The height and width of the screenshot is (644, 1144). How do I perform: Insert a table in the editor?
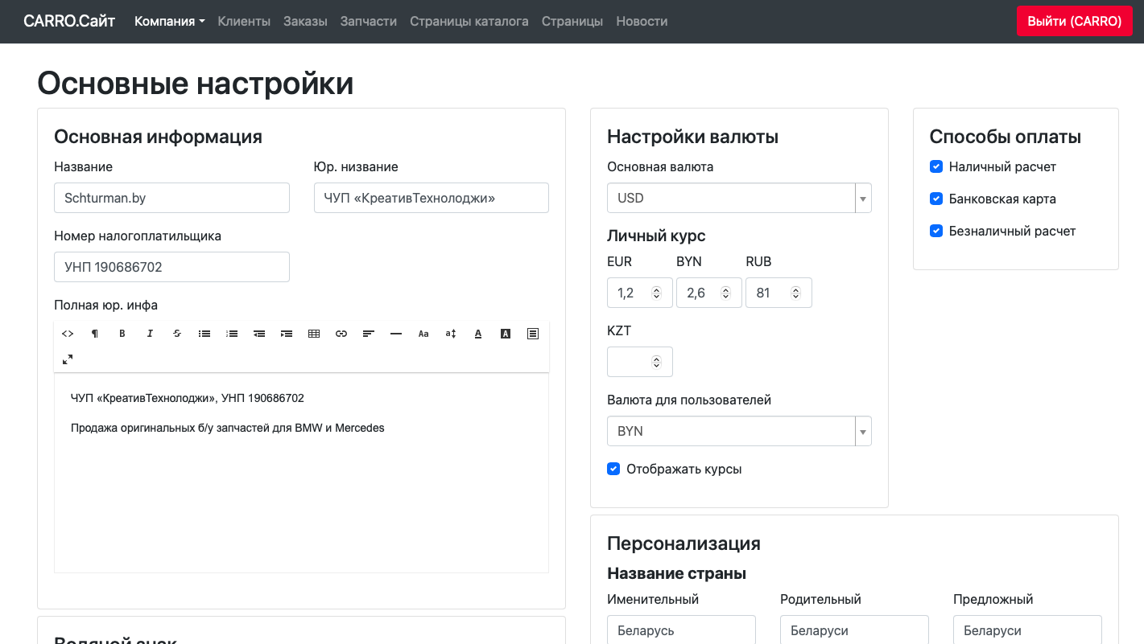pyautogui.click(x=314, y=334)
